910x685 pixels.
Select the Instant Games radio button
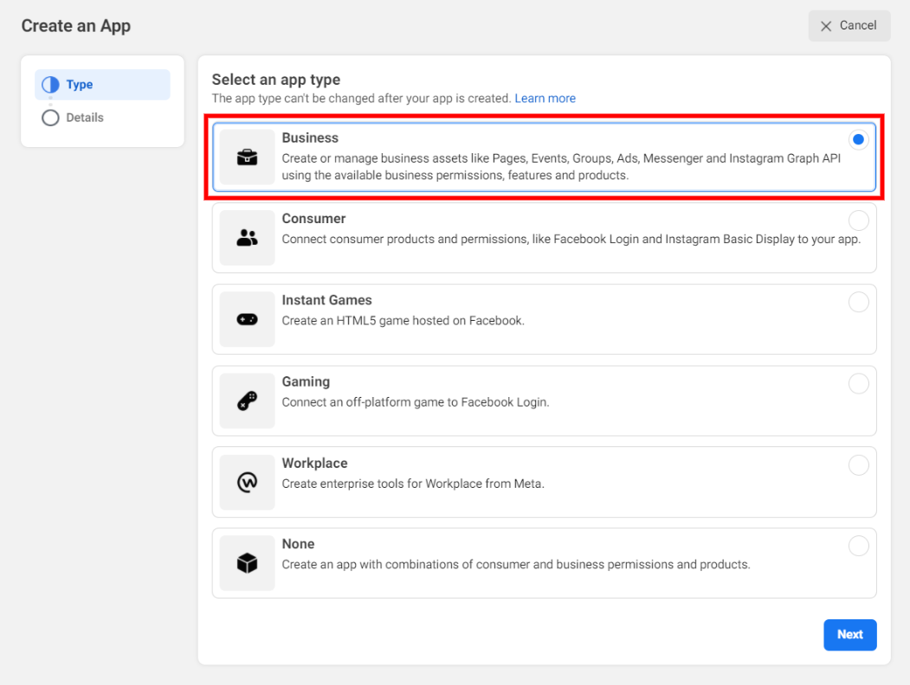[x=858, y=302]
